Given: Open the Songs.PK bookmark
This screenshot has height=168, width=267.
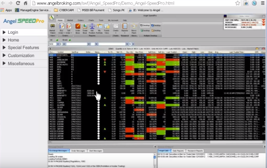Looking at the screenshot, I should [x=116, y=10].
